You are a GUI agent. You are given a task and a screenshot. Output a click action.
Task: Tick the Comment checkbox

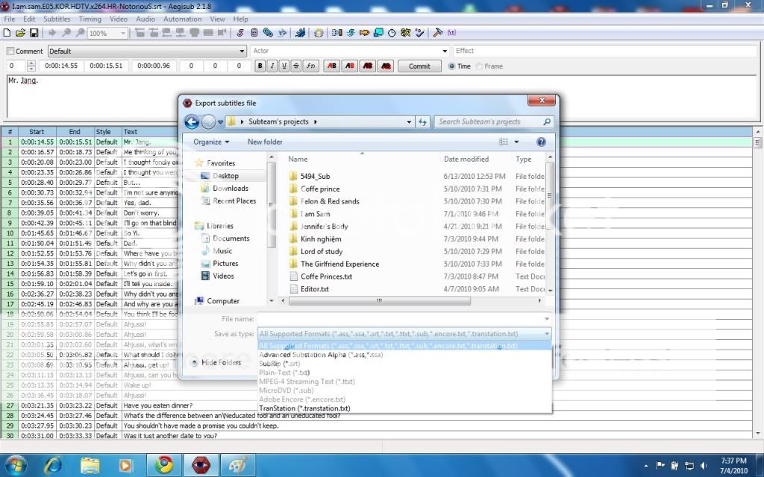[10, 51]
